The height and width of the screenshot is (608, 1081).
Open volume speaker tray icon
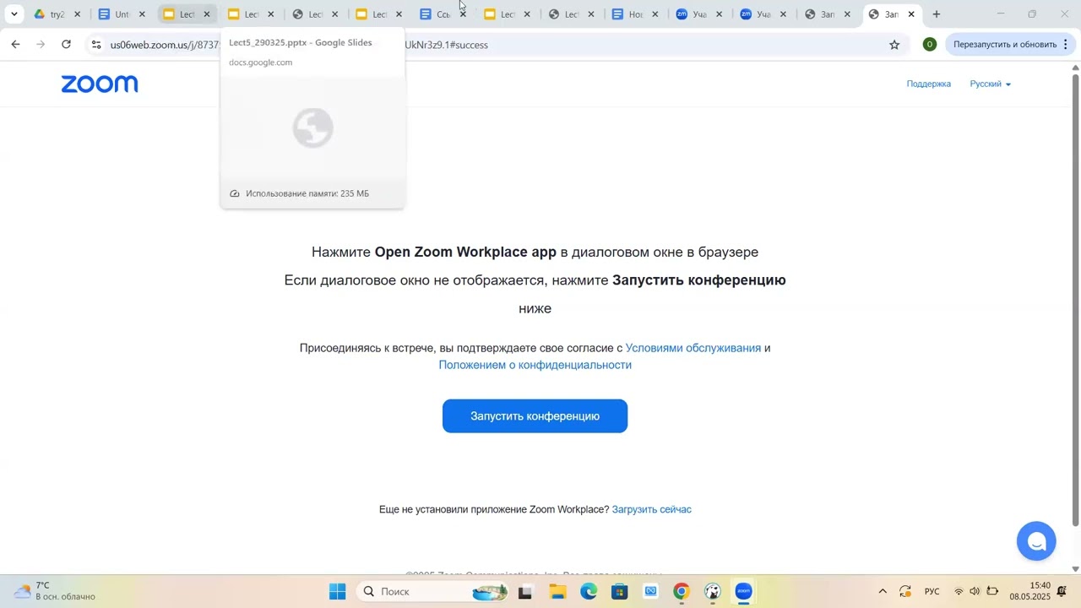[x=975, y=592]
